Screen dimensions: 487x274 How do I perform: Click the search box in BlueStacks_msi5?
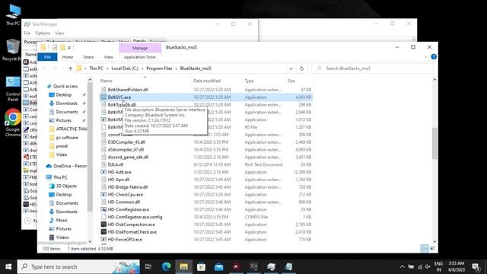pos(373,68)
